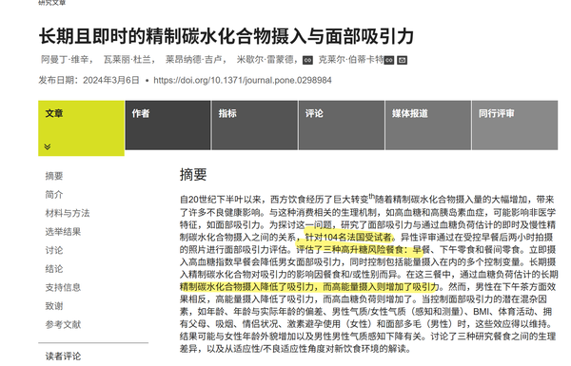The image size is (571, 366).
Task: Click highlighted text 评估了三种高升糖风险餐食
Action: [350, 250]
